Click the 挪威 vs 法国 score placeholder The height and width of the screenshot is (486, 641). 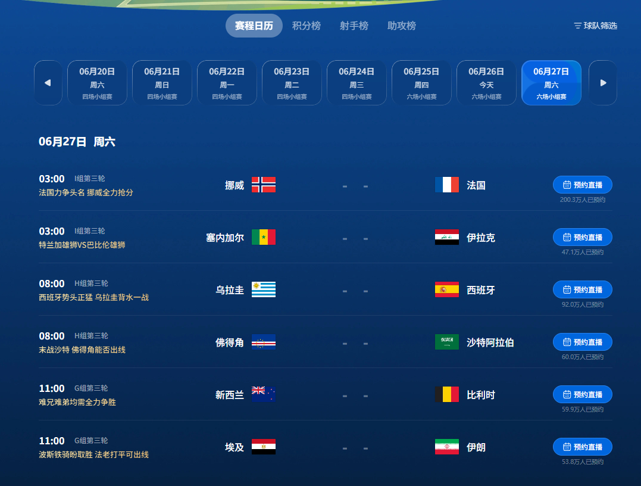point(355,186)
